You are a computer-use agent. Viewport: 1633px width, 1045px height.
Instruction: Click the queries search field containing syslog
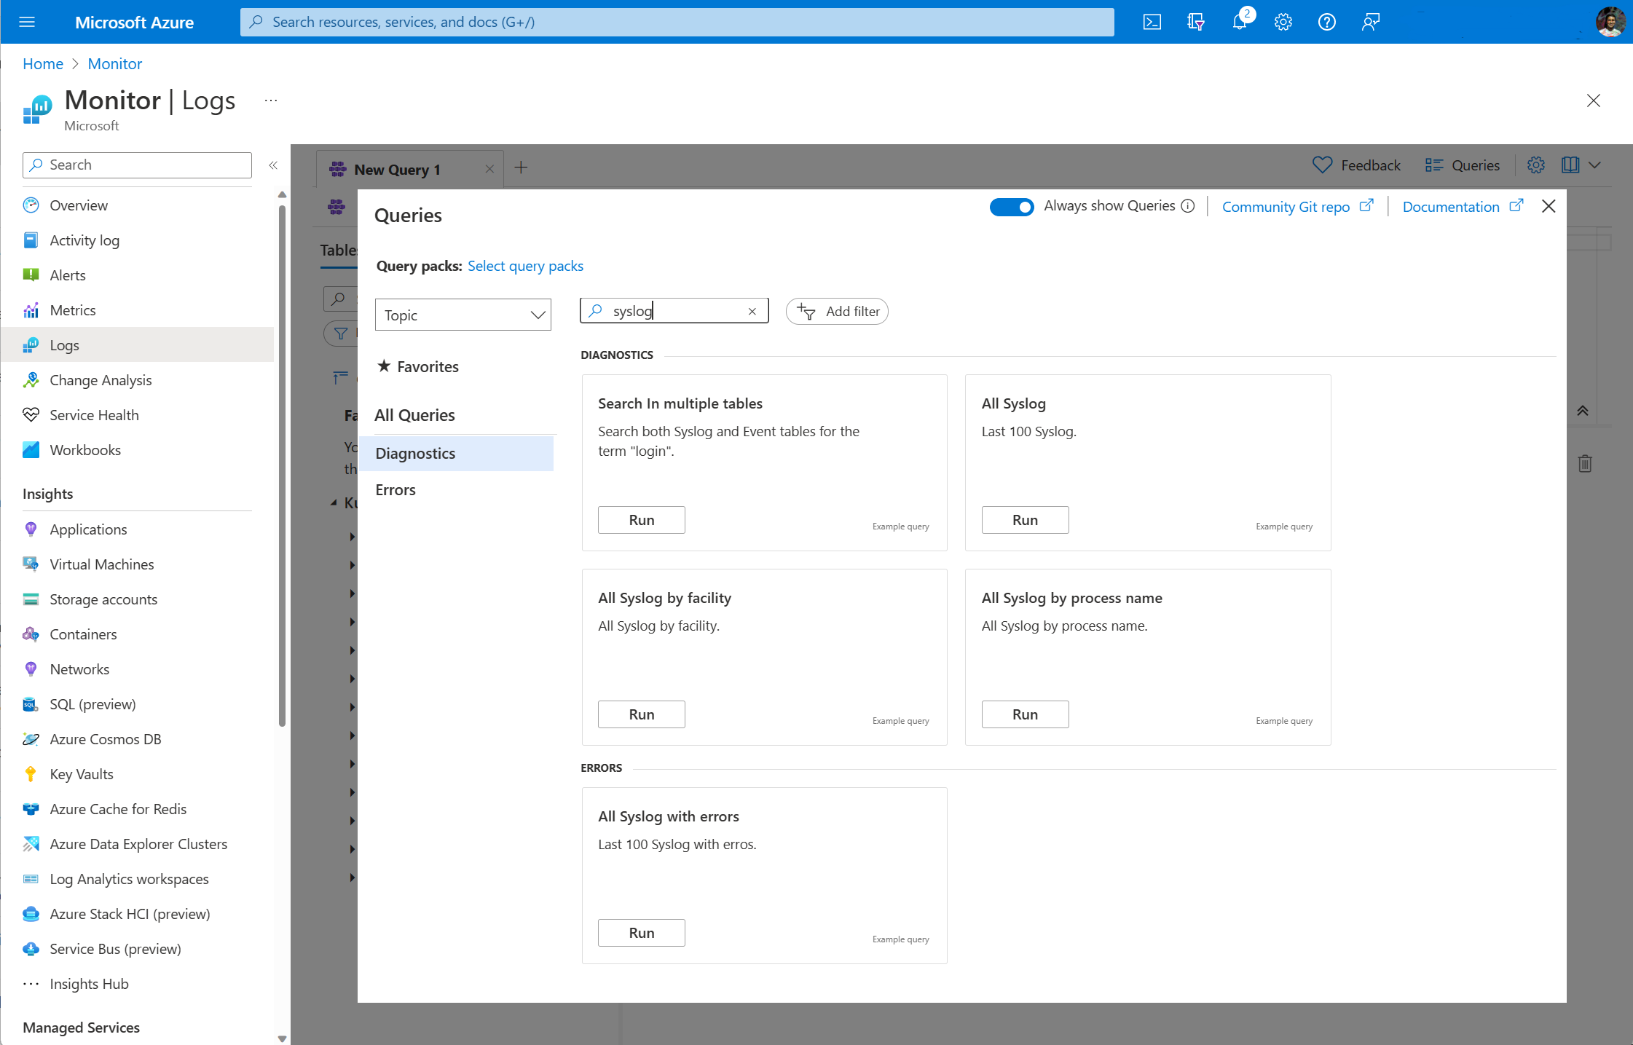pyautogui.click(x=674, y=311)
